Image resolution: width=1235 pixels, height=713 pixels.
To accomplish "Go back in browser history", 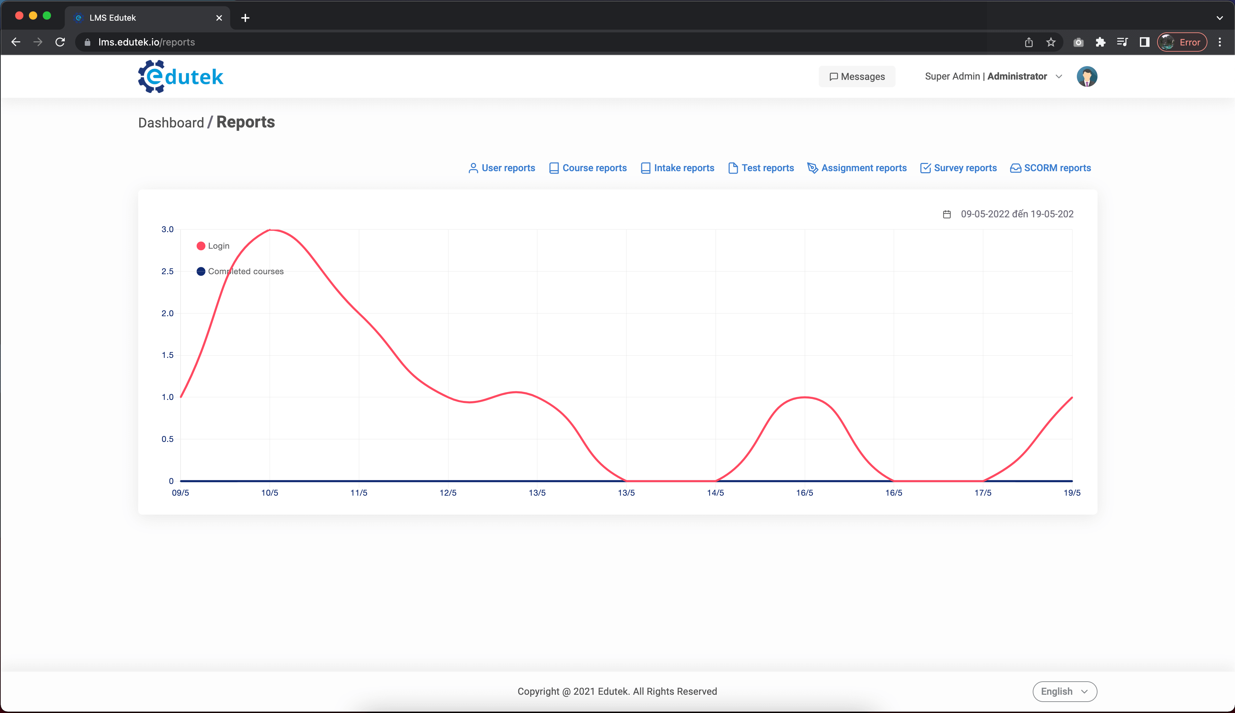I will [16, 42].
